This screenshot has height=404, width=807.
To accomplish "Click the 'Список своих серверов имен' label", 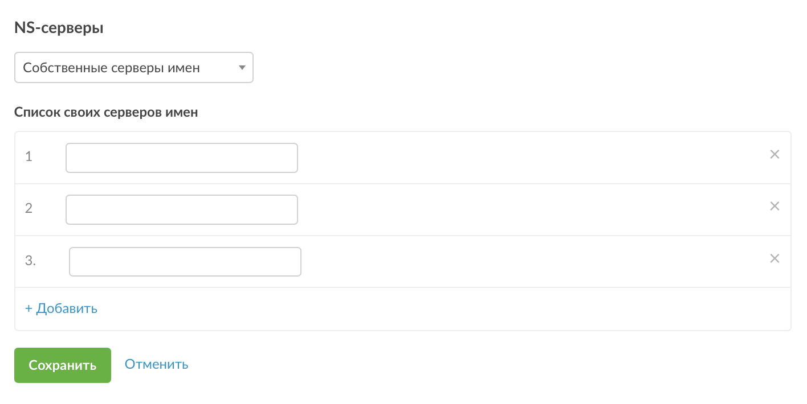I will pos(106,112).
